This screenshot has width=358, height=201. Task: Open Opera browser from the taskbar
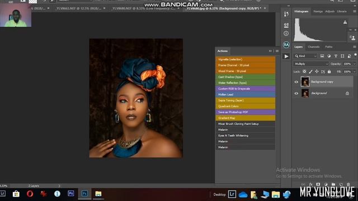click(x=30, y=194)
